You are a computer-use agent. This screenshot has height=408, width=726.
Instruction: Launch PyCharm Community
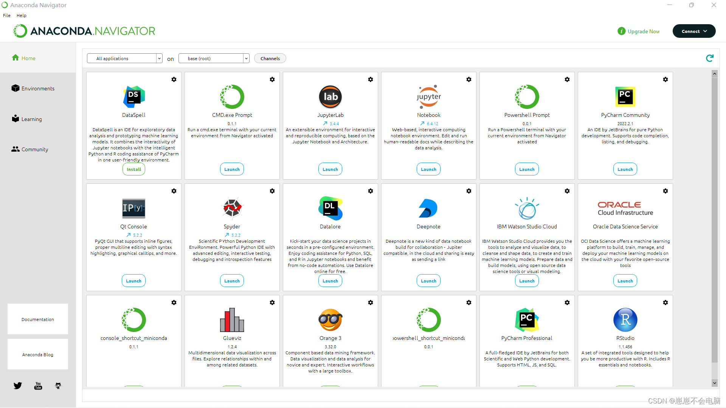(x=625, y=169)
